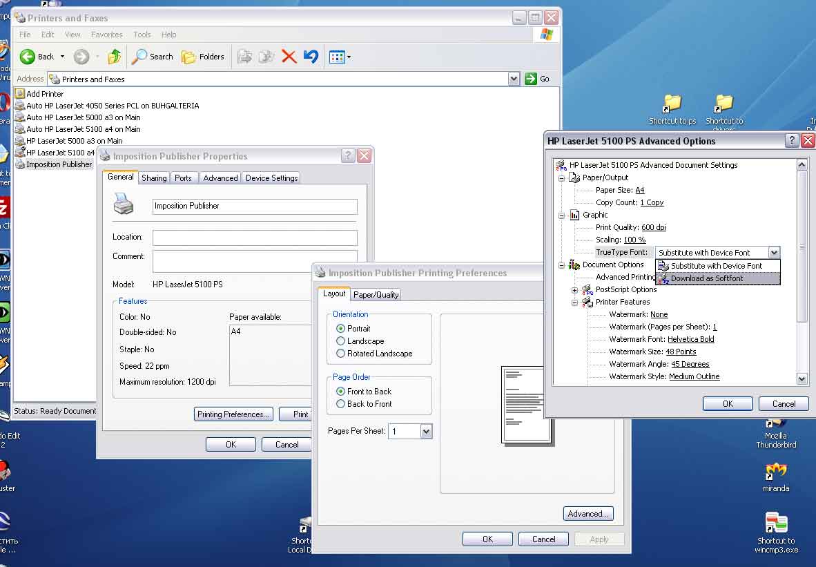This screenshot has height=567, width=816.
Task: Click OK in Printing Preferences dialog
Action: (x=487, y=539)
